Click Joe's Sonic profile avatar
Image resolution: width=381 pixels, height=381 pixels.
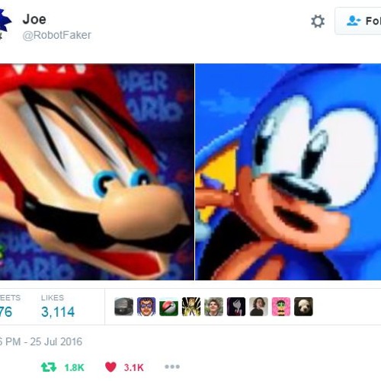(5, 24)
